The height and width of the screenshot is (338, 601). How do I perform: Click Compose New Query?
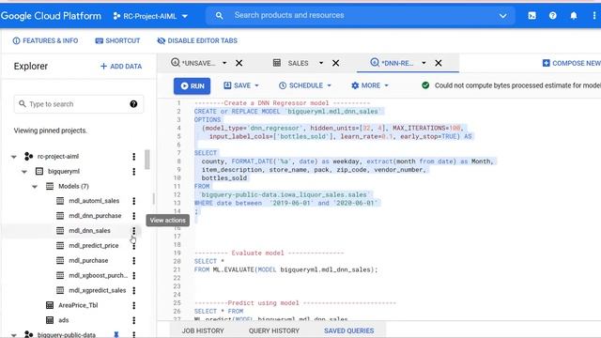(x=572, y=63)
